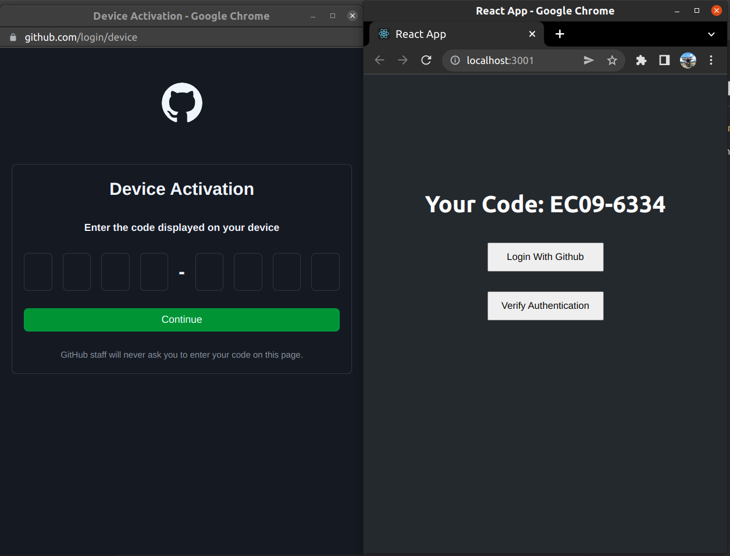Click Login With Github button
730x556 pixels.
[x=545, y=257]
